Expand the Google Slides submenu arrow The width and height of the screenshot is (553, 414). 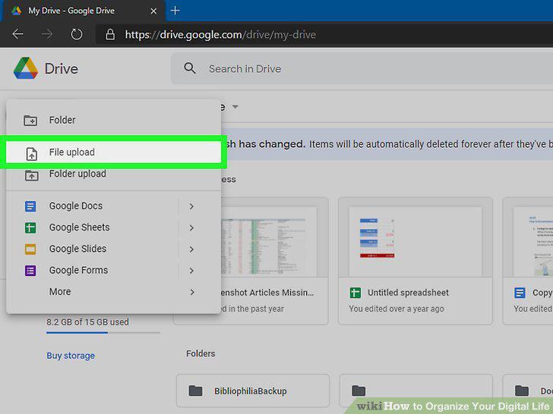tap(191, 249)
